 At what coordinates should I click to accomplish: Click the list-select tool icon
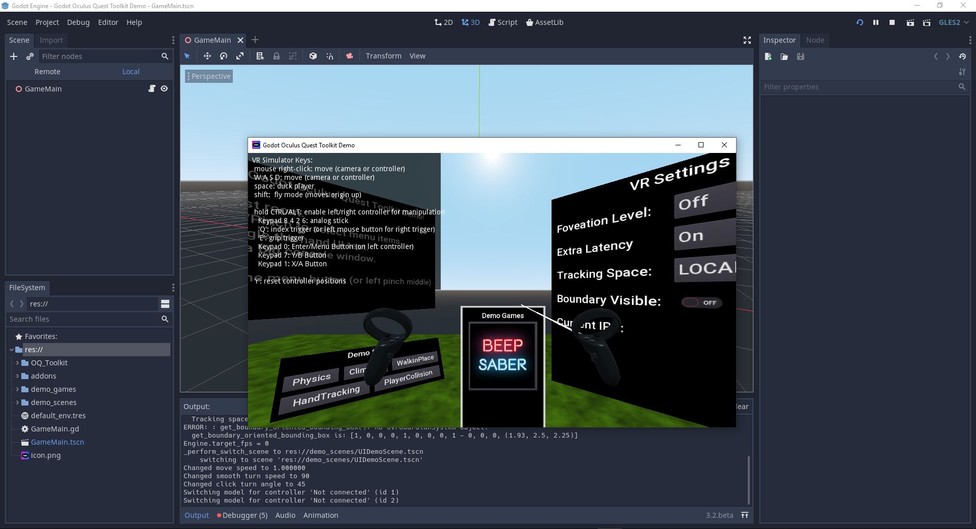pos(260,56)
